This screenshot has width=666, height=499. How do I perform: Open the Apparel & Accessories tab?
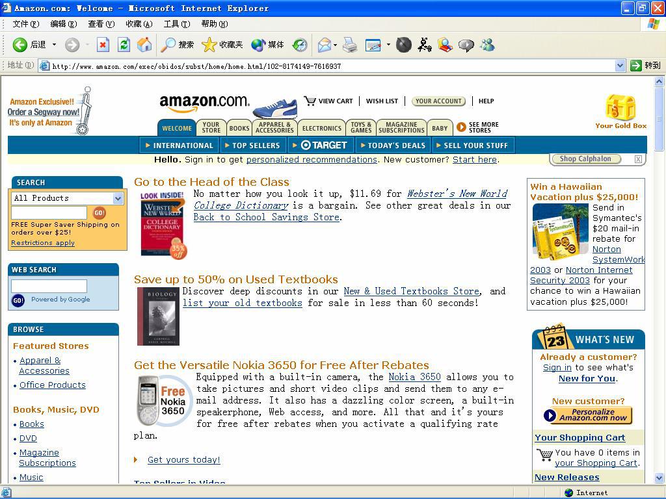[x=274, y=127]
